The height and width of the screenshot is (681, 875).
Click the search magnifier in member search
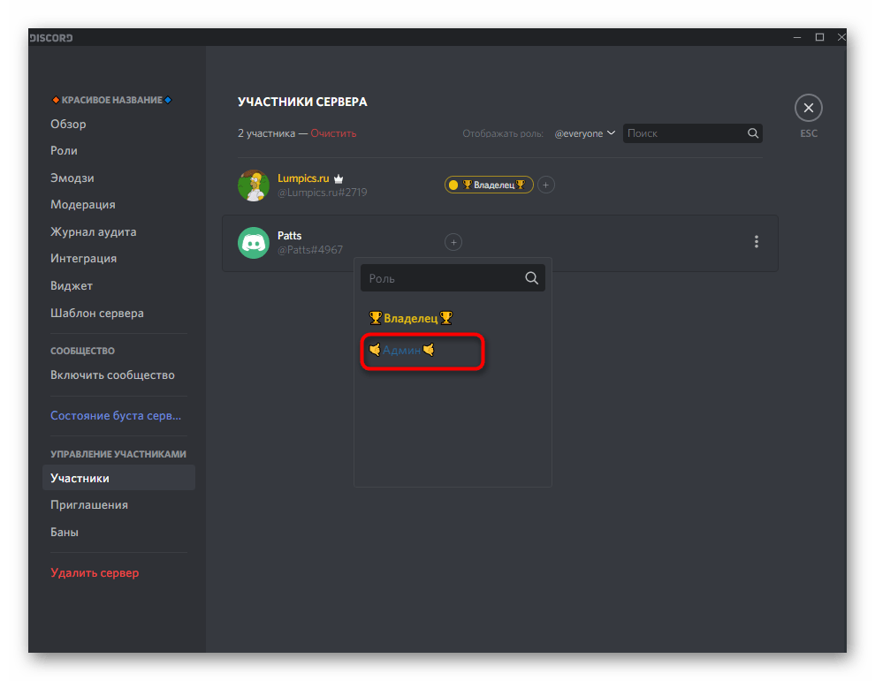pos(753,133)
